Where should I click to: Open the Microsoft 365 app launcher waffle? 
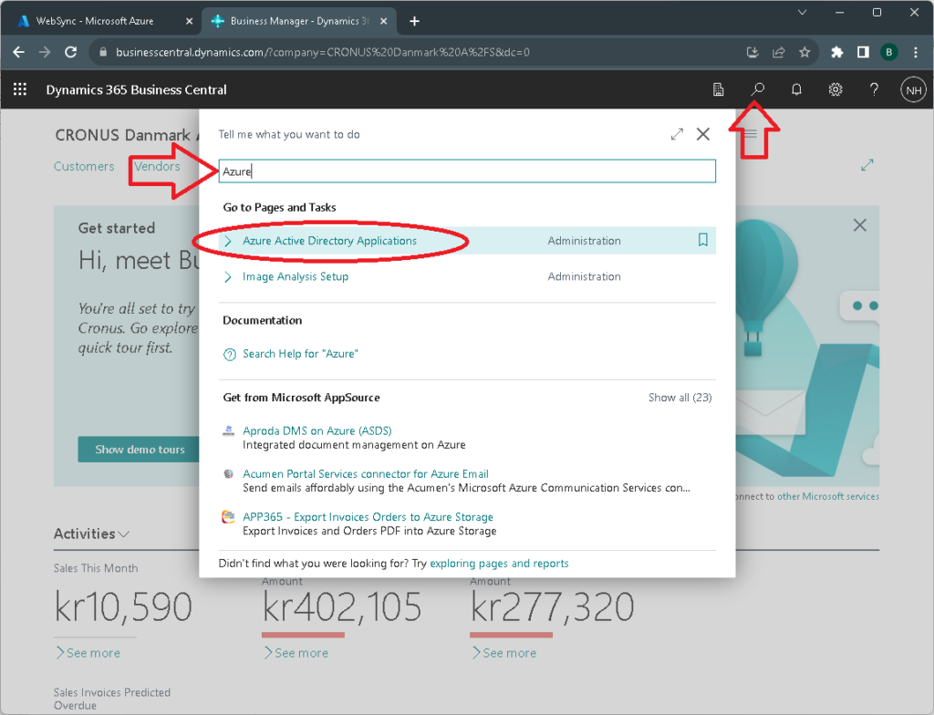[19, 89]
